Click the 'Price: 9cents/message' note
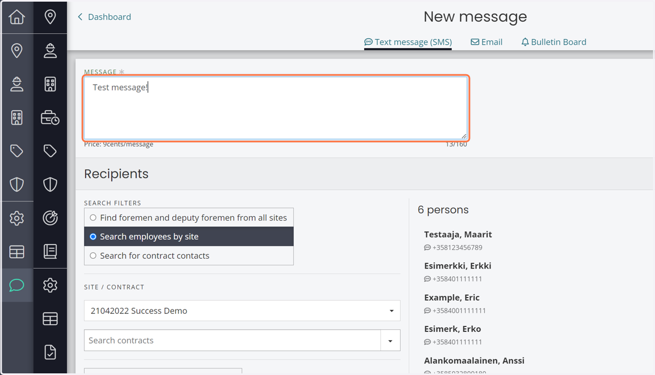 tap(118, 144)
